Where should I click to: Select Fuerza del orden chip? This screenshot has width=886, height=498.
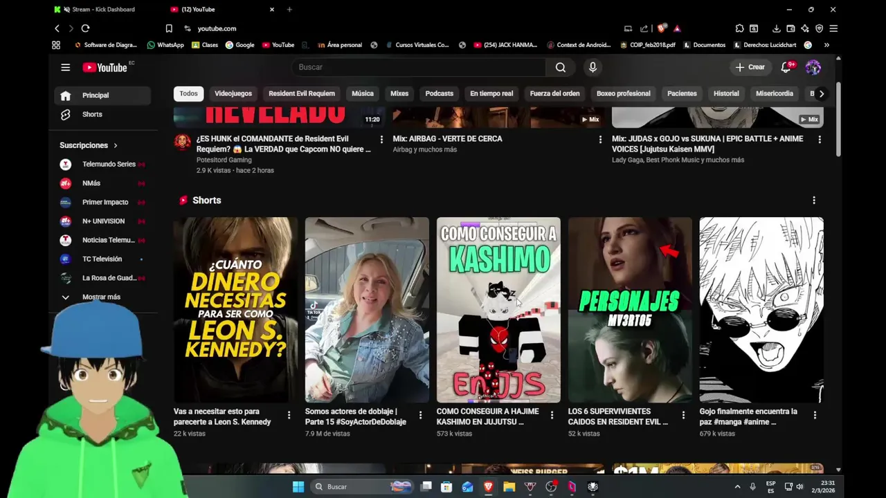click(x=554, y=93)
